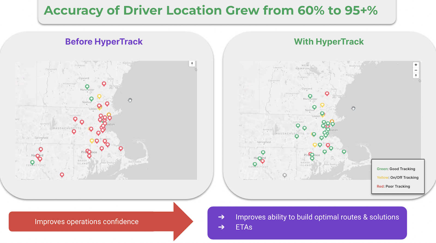Click the Springfield label on the With HyperTrack map

tap(264, 142)
